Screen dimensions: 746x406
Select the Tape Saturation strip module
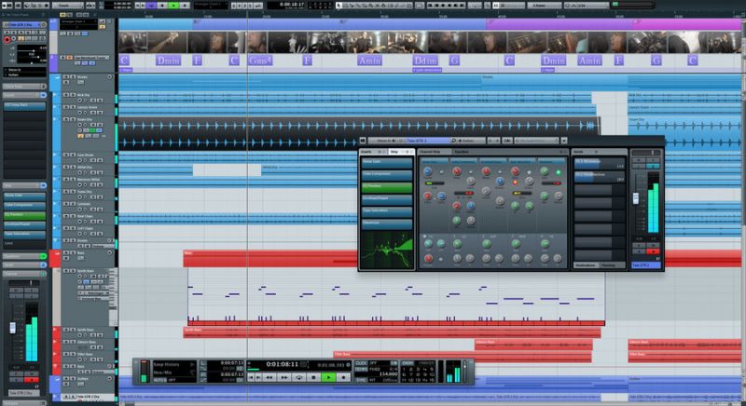[386, 210]
